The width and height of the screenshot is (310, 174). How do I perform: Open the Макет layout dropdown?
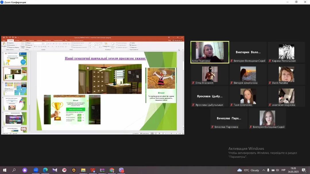point(29,43)
